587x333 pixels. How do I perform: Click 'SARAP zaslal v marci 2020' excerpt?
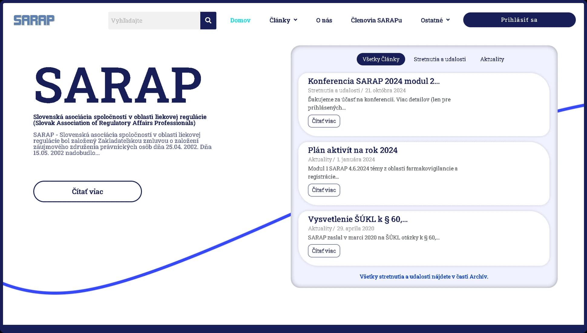(374, 238)
